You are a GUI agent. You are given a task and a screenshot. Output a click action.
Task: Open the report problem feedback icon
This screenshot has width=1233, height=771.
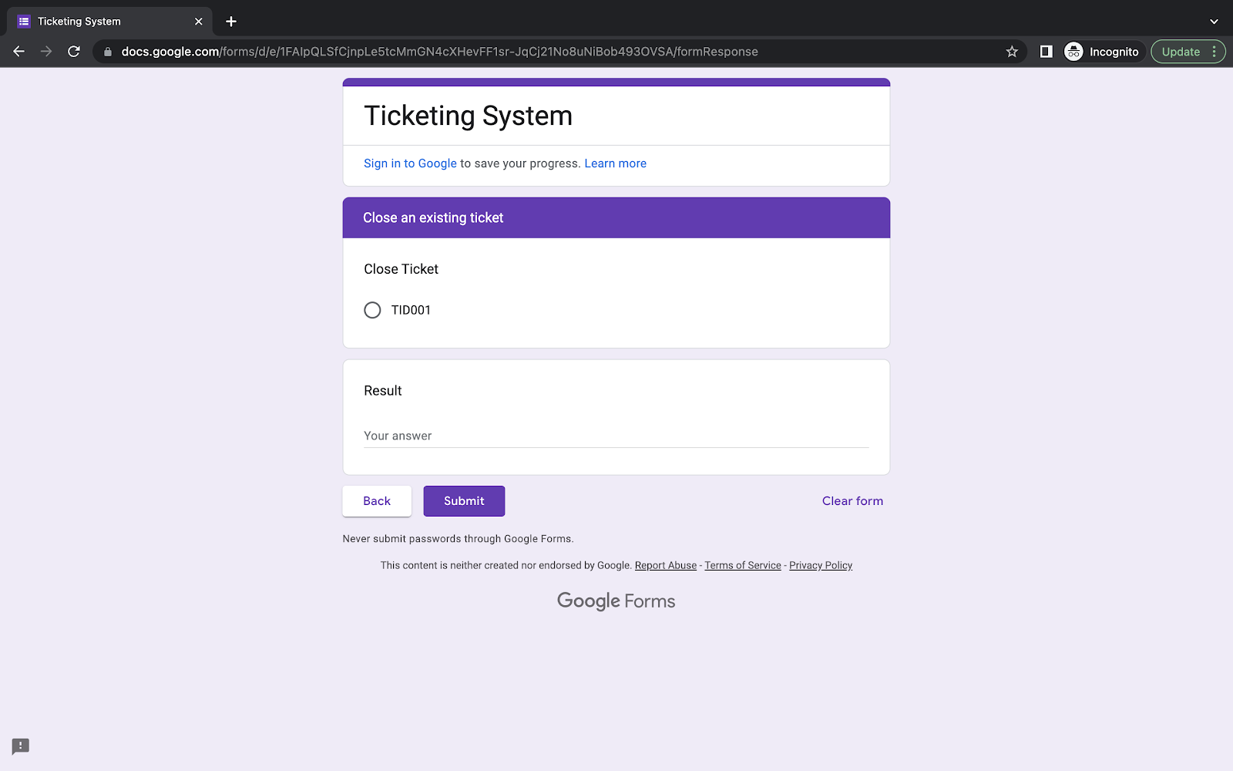click(21, 746)
